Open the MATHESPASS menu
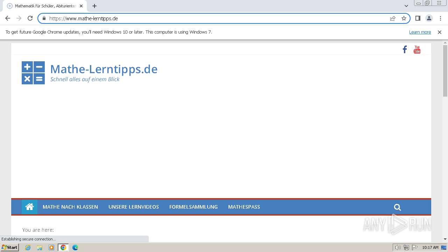This screenshot has width=448, height=252. pos(244,207)
